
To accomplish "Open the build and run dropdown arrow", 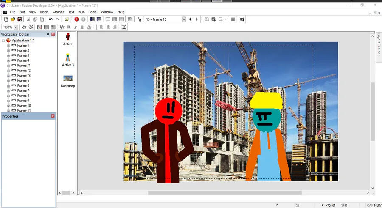I will (x=225, y=19).
